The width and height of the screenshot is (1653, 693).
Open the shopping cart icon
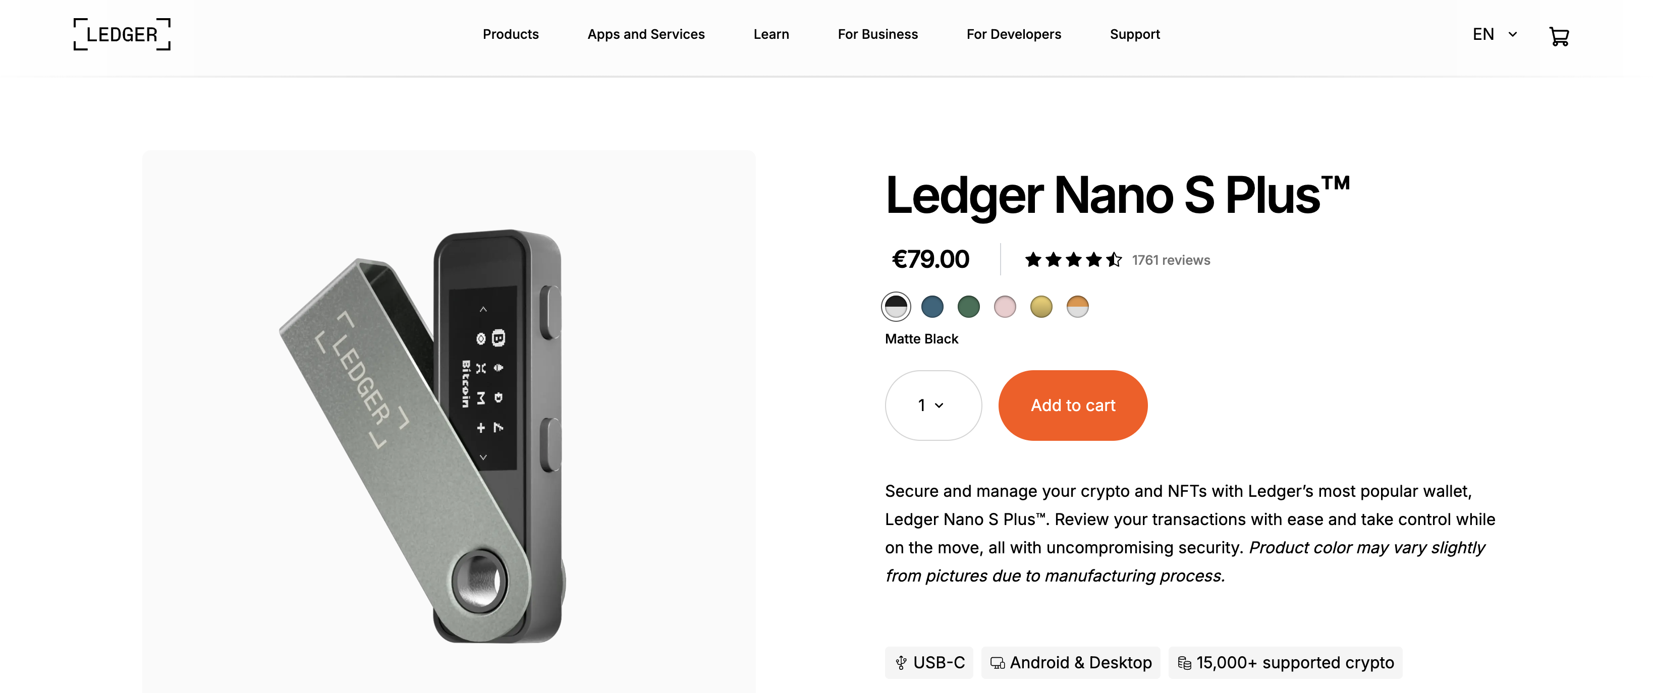coord(1559,36)
